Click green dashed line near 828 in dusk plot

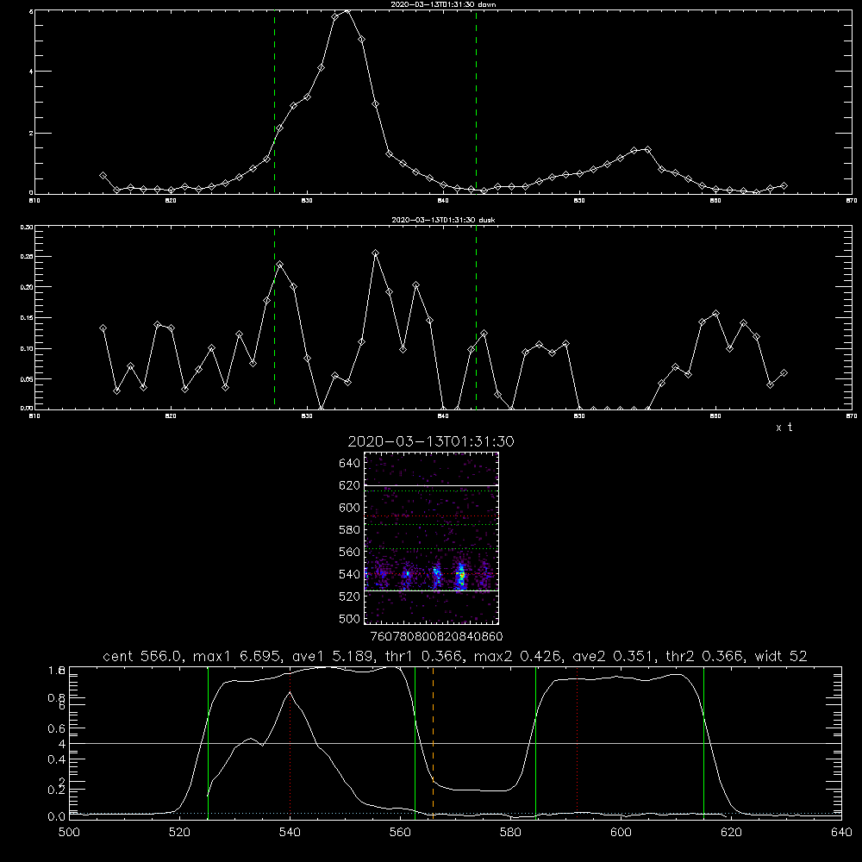pyautogui.click(x=274, y=317)
